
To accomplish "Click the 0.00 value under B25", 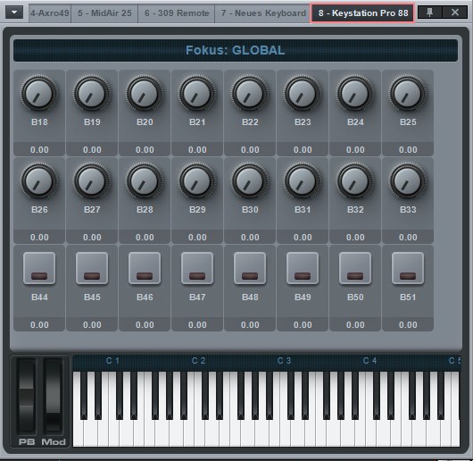I will click(408, 150).
